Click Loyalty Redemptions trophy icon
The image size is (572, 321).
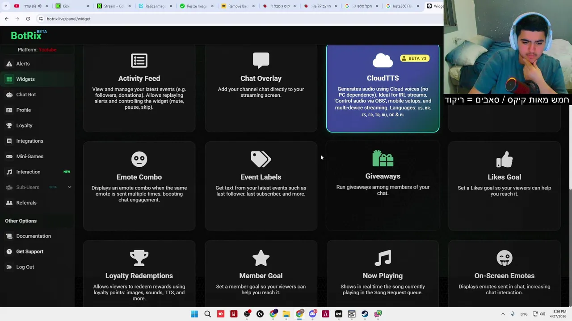(139, 258)
